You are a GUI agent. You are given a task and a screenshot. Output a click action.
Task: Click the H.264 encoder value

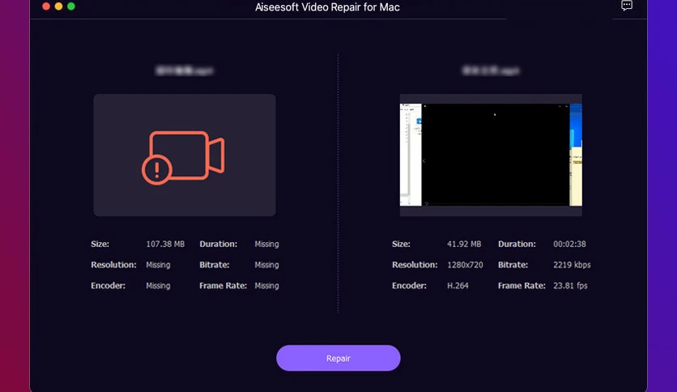coord(458,285)
